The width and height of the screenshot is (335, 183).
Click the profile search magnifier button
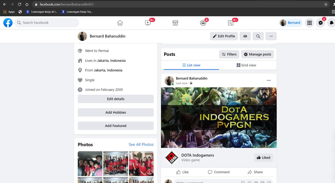258,36
